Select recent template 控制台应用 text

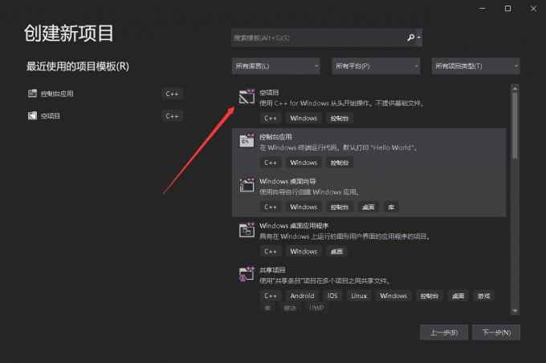(57, 94)
